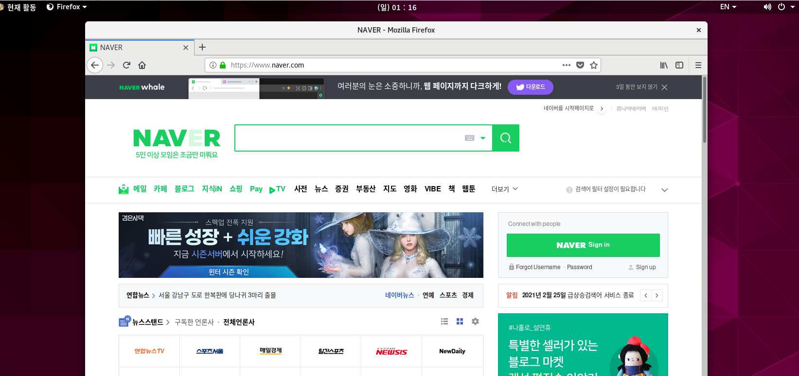Screen dimensions: 799x376
Task: Open the on-screen keyboard icon in search box
Action: click(469, 138)
